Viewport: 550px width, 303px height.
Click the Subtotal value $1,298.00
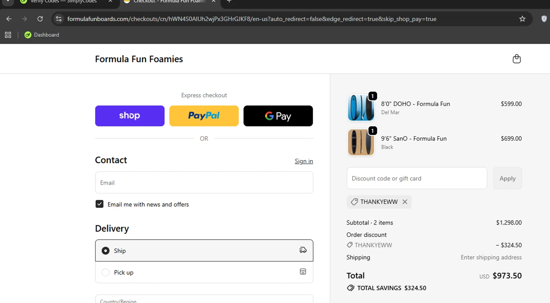509,222
